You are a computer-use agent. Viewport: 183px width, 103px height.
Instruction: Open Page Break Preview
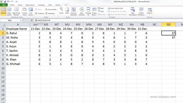pos(16,11)
